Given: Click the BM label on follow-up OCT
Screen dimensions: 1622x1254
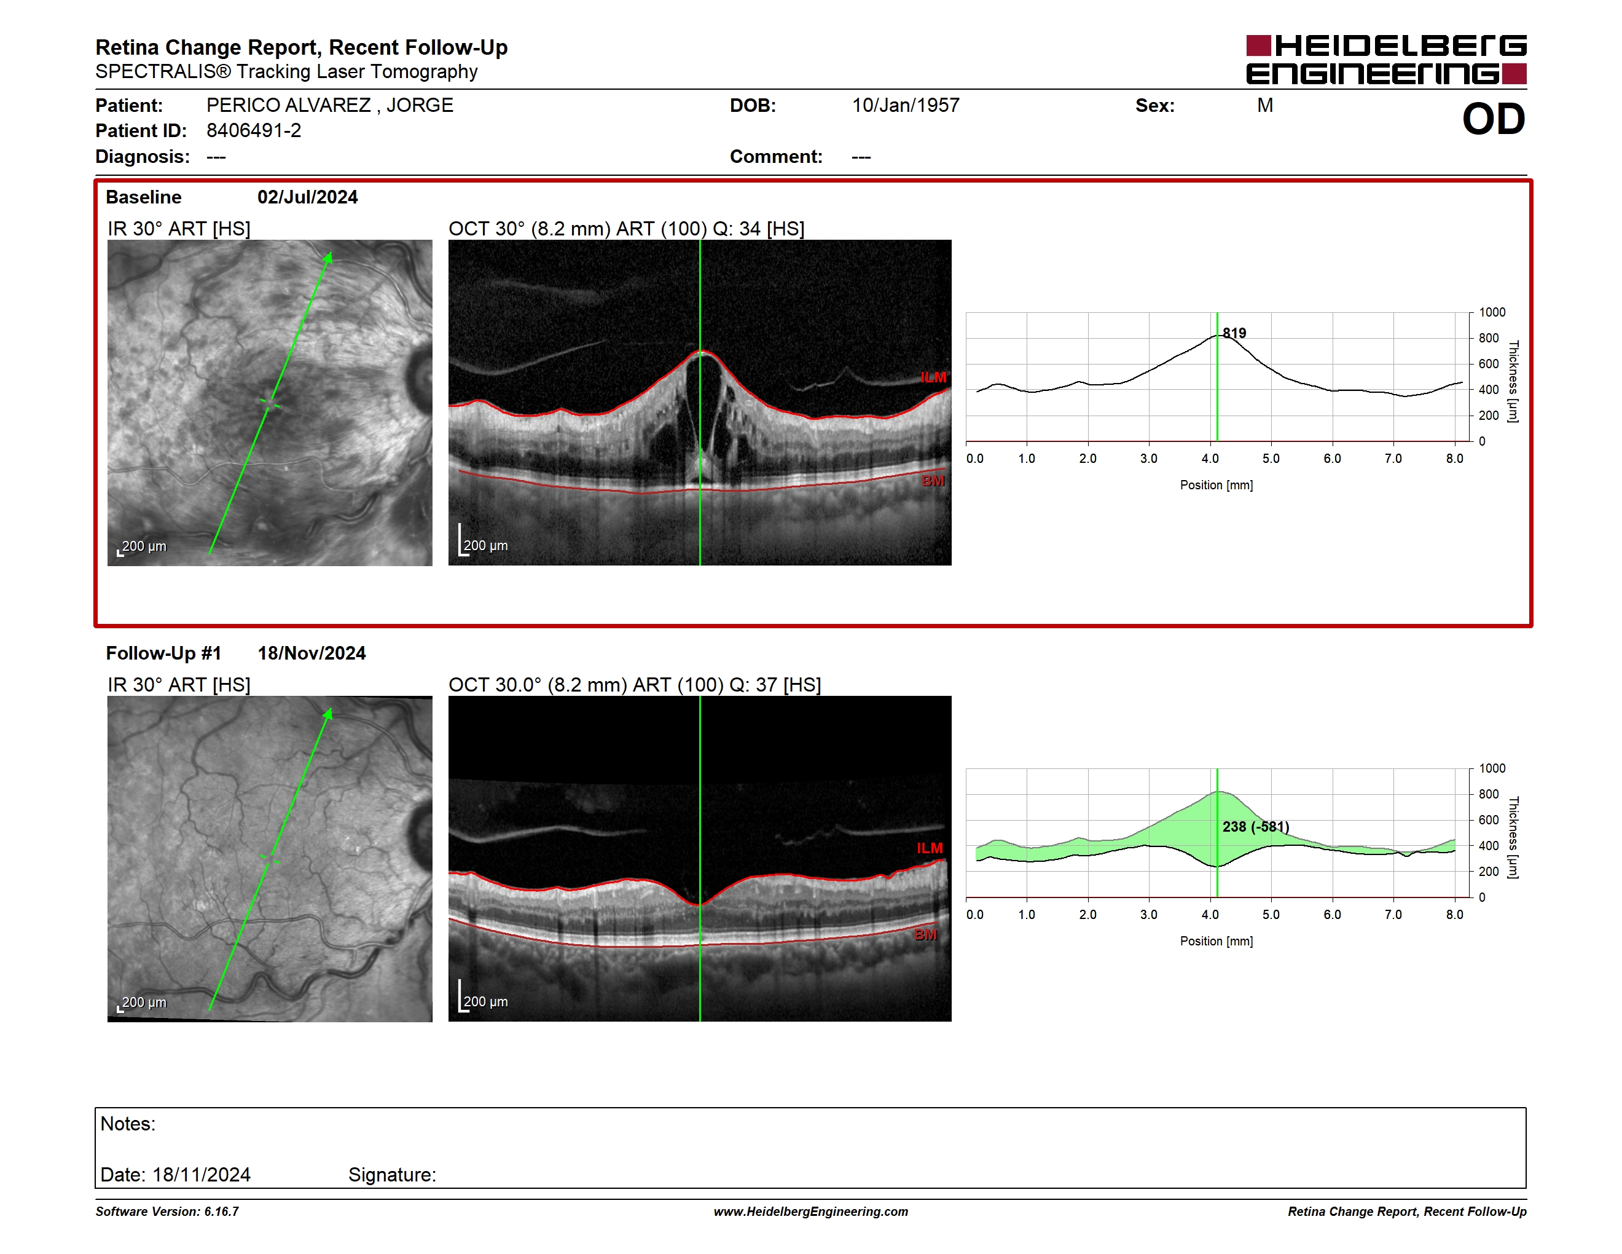Looking at the screenshot, I should [x=925, y=934].
